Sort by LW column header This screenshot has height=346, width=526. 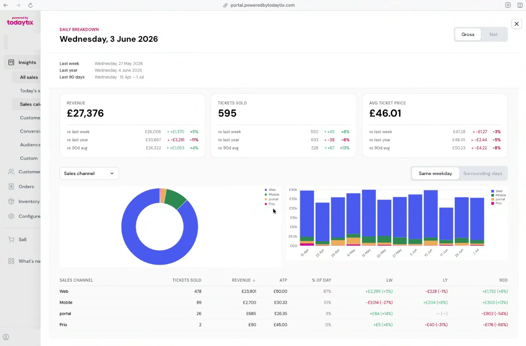[x=389, y=280]
